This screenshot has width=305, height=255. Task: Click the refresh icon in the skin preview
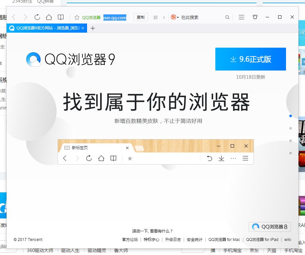(89, 158)
